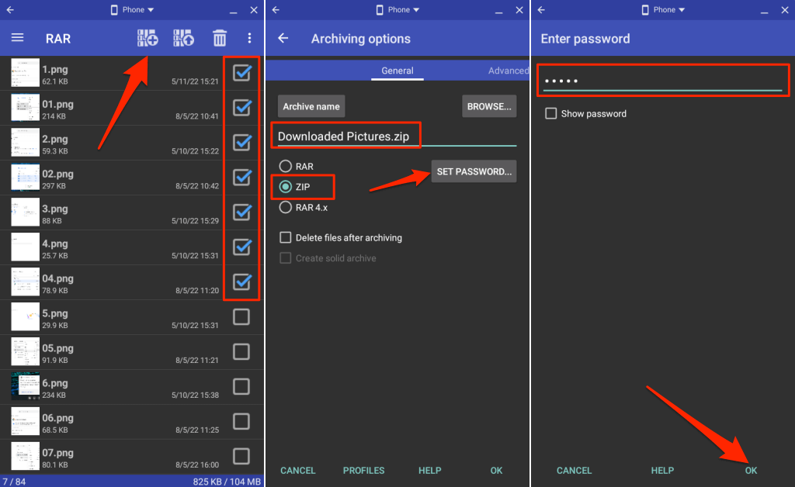Uncheck the 4.png file checkbox
The height and width of the screenshot is (487, 795).
242,247
